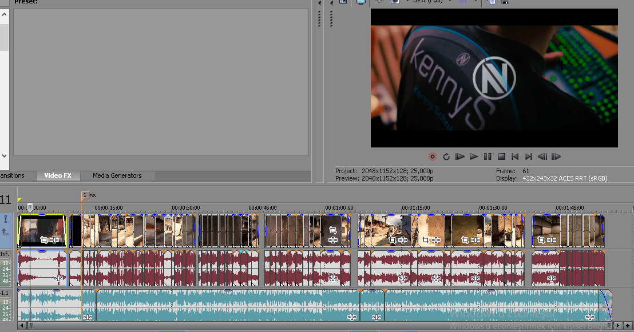Viewport: 634px width, 332px height.
Task: Open Event FX on the clip before 00:01:30:00
Action: 475,241
